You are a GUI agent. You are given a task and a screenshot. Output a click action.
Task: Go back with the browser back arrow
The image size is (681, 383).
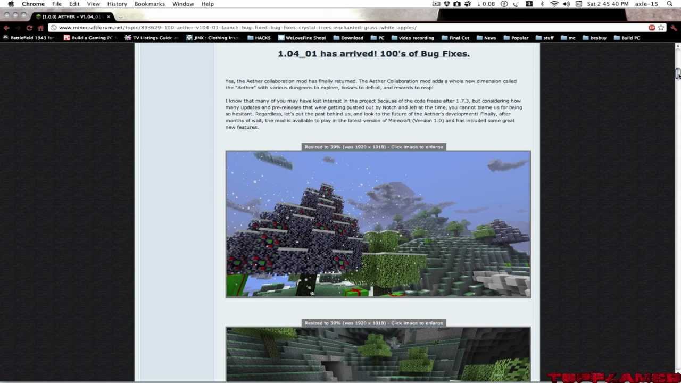[x=6, y=28]
